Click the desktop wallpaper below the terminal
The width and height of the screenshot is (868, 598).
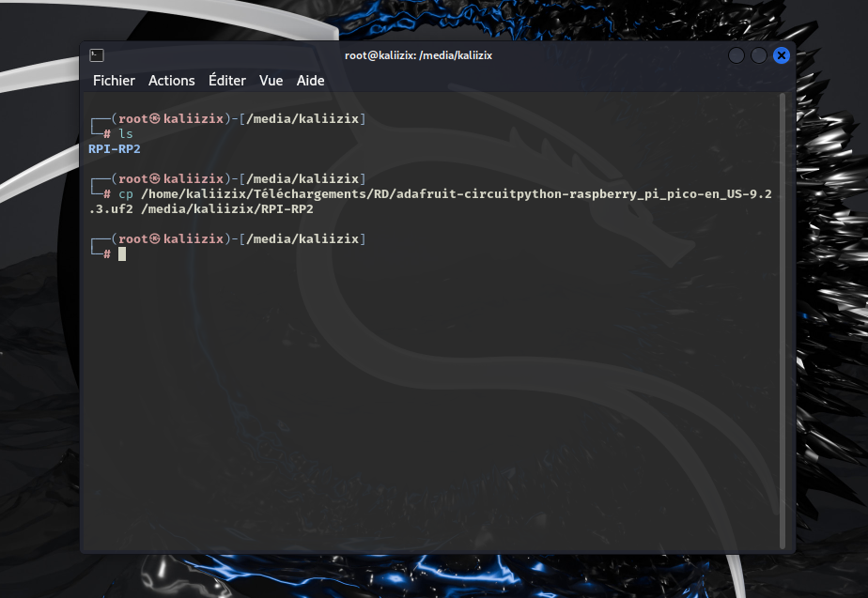point(432,576)
